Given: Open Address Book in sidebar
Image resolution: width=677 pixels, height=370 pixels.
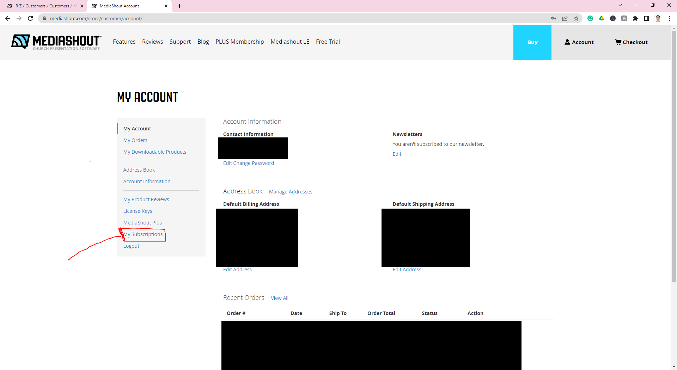Looking at the screenshot, I should coord(139,170).
